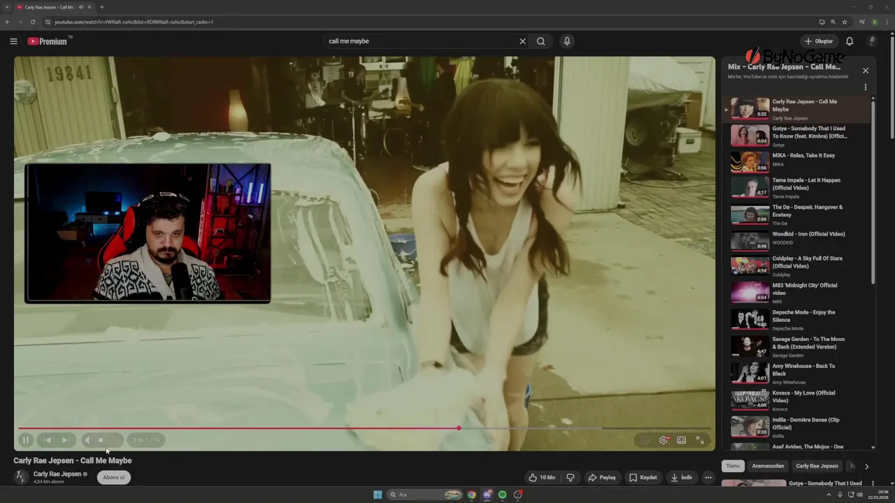This screenshot has width=895, height=503.
Task: Open the Carly Rae Jepsen channel link
Action: [x=57, y=474]
